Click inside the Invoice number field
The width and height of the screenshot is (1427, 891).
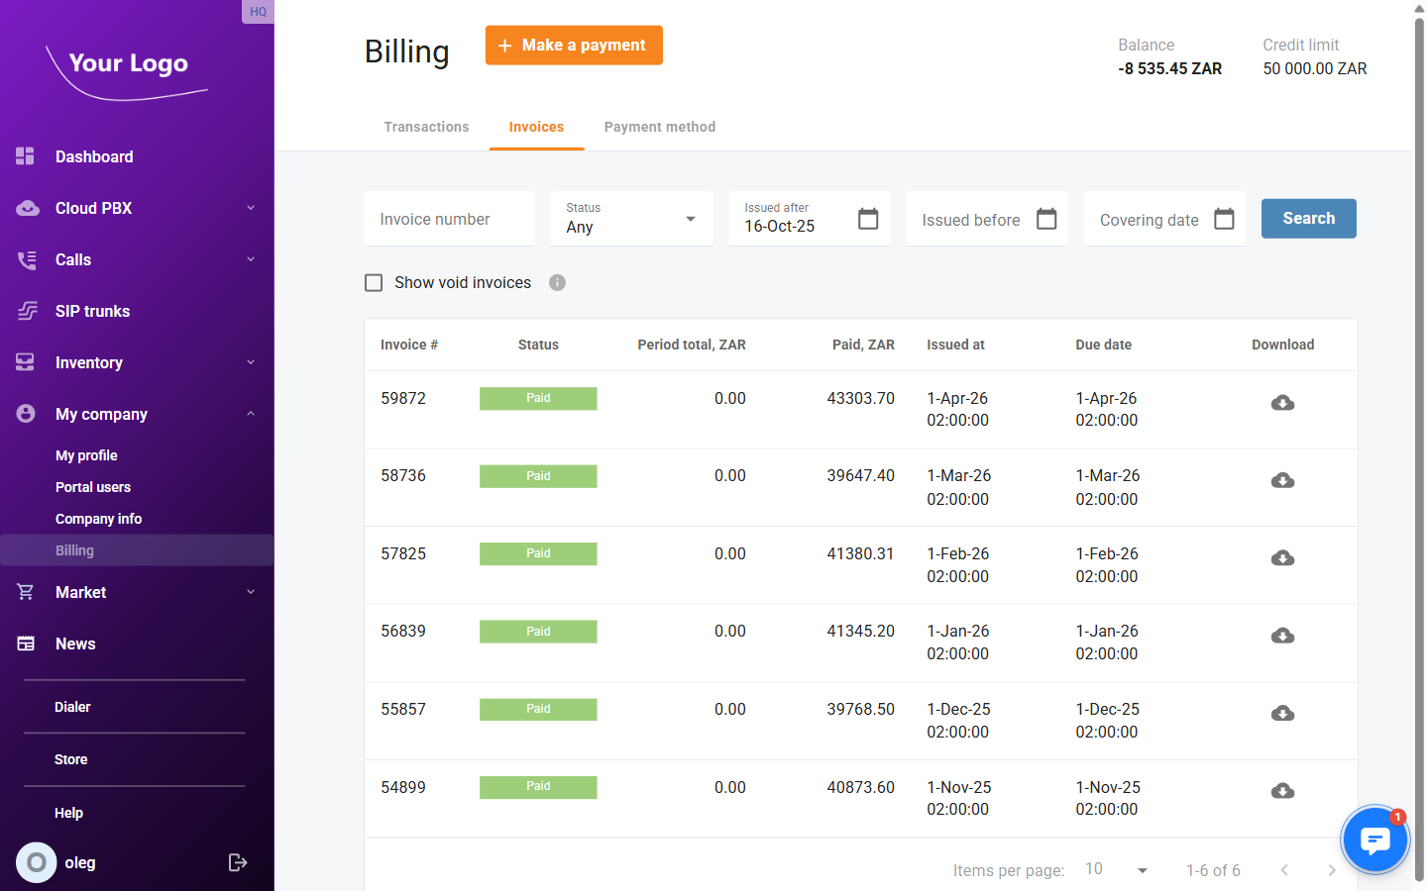pos(448,219)
